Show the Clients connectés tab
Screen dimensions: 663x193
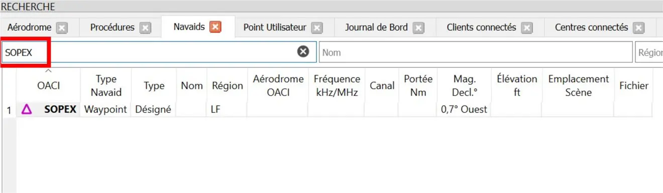[482, 28]
